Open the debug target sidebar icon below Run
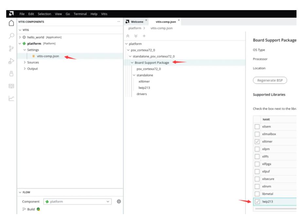 (x=11, y=73)
